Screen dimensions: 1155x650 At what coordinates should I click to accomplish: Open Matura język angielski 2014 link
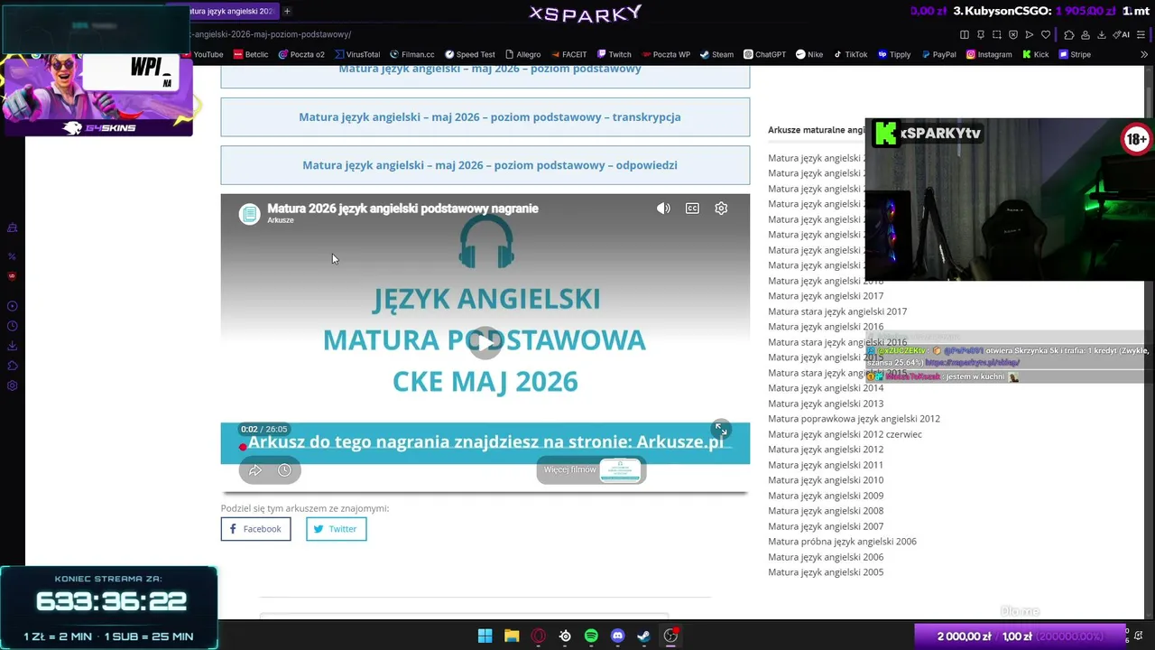[826, 388]
